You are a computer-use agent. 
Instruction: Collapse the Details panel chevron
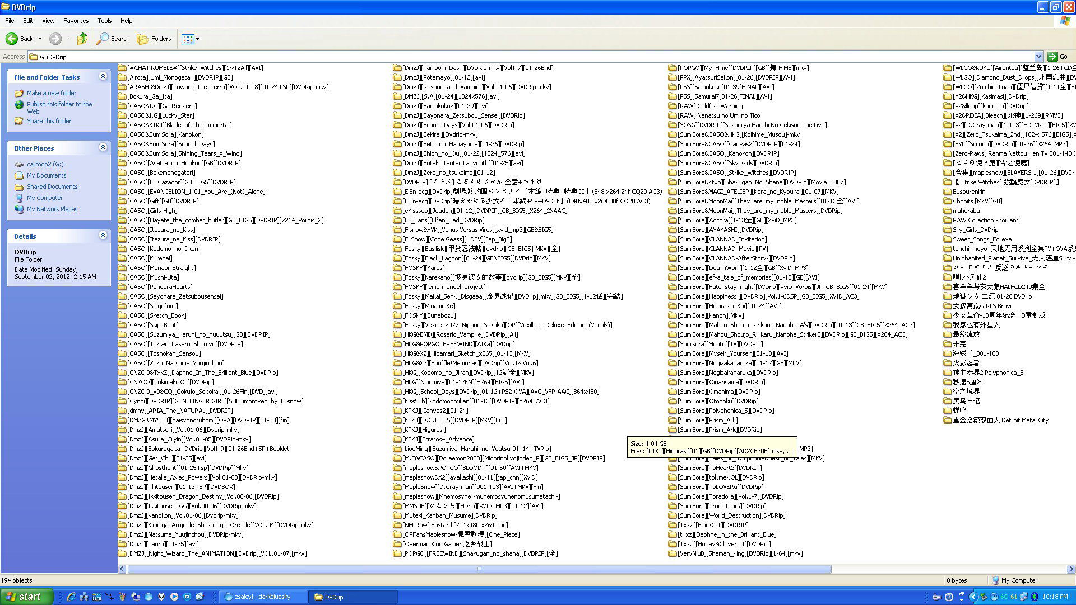103,235
